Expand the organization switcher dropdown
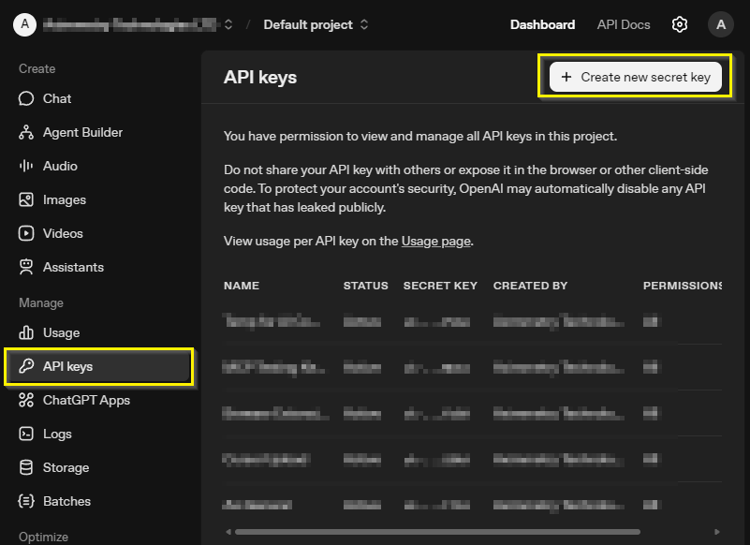Image resolution: width=750 pixels, height=545 pixels. tap(228, 24)
